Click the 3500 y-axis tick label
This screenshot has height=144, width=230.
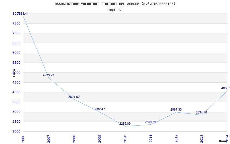pos(16,102)
